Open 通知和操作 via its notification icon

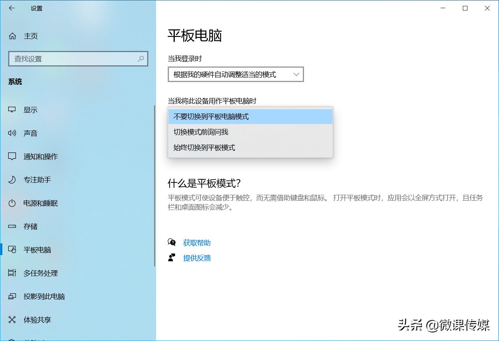(x=12, y=156)
